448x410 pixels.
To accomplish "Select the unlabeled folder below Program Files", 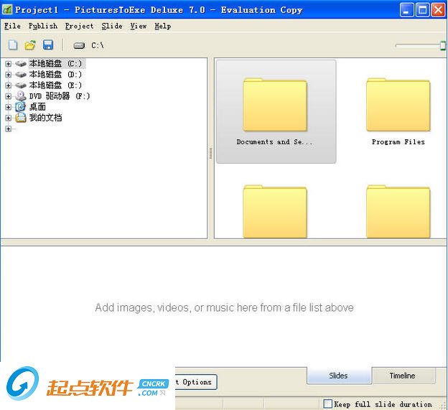I will [x=398, y=211].
